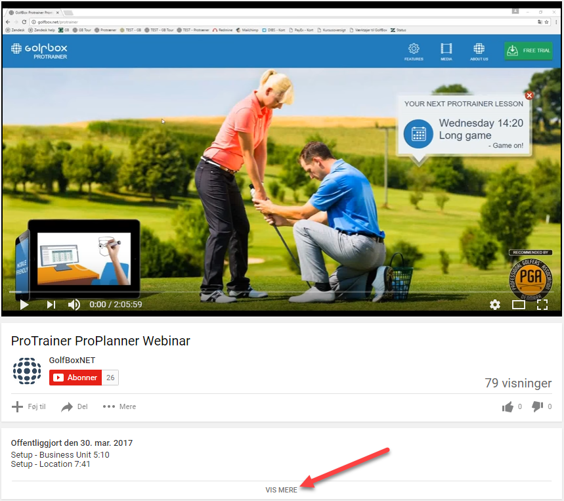Like the video with thumbs up
The height and width of the screenshot is (501, 564).
(508, 407)
